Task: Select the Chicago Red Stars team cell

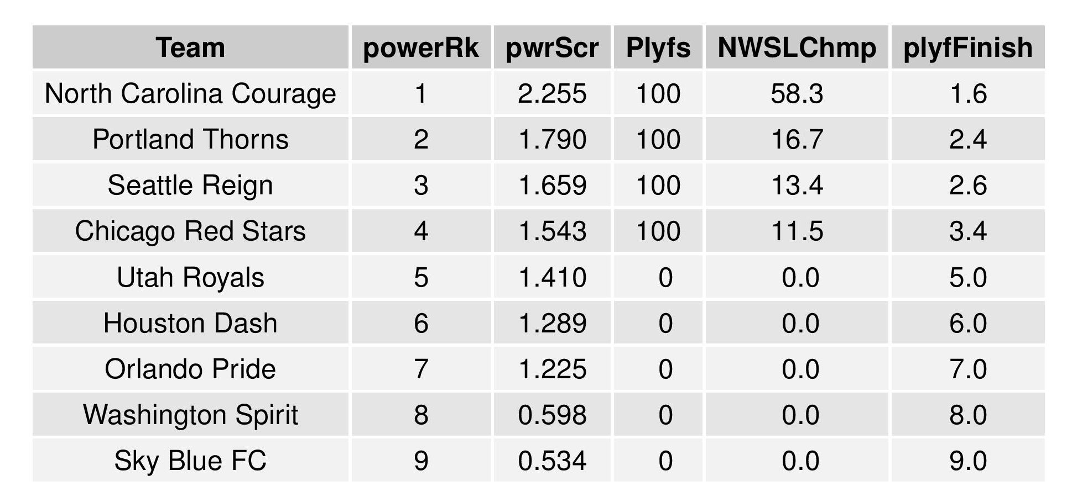Action: click(190, 231)
